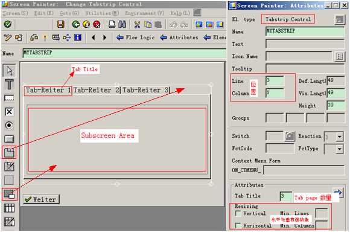Open find with binoculars icon

122,24
